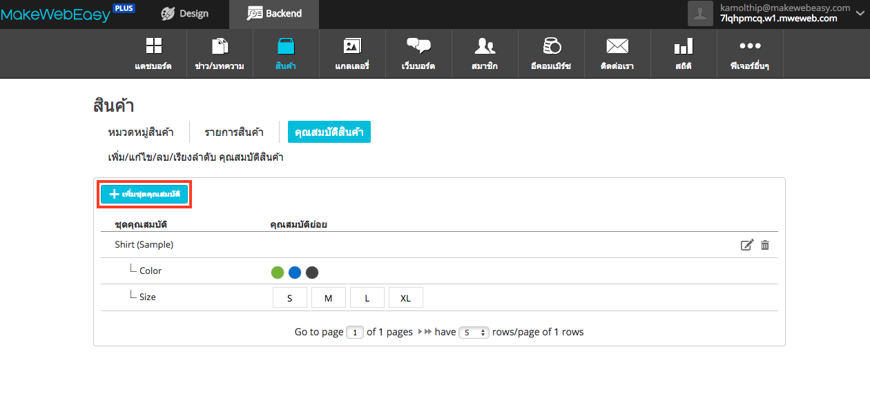
Task: Edit the Shirt (Sample) attribute set
Action: [x=746, y=245]
